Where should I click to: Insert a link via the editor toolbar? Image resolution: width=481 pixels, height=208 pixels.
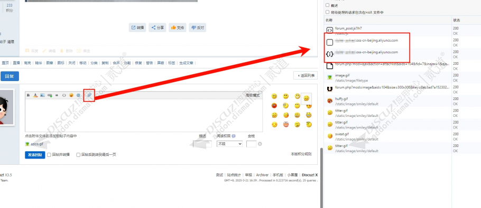(49, 95)
